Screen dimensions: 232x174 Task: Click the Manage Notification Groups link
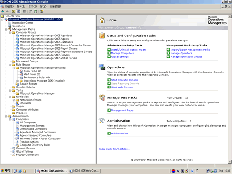click(x=186, y=57)
